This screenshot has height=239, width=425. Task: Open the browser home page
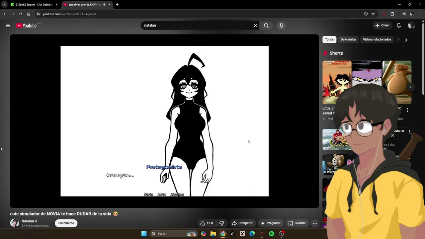pyautogui.click(x=29, y=14)
